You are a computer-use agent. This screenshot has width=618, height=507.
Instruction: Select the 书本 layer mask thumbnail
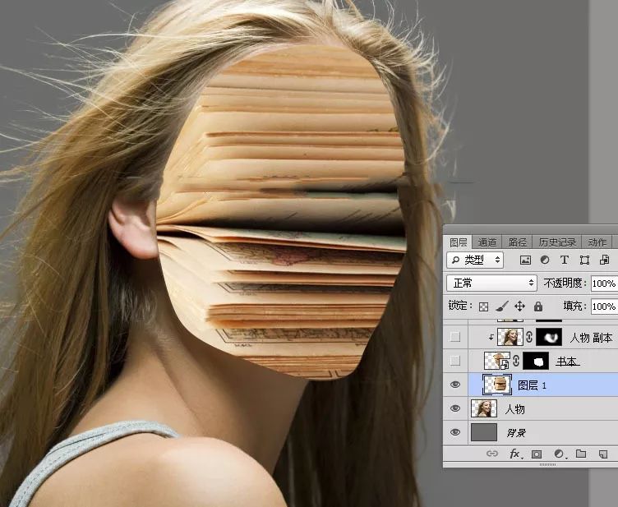point(536,361)
